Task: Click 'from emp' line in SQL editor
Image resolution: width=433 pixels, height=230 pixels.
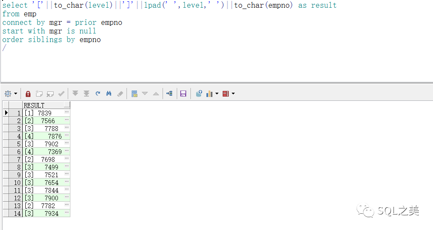Action: (x=19, y=14)
